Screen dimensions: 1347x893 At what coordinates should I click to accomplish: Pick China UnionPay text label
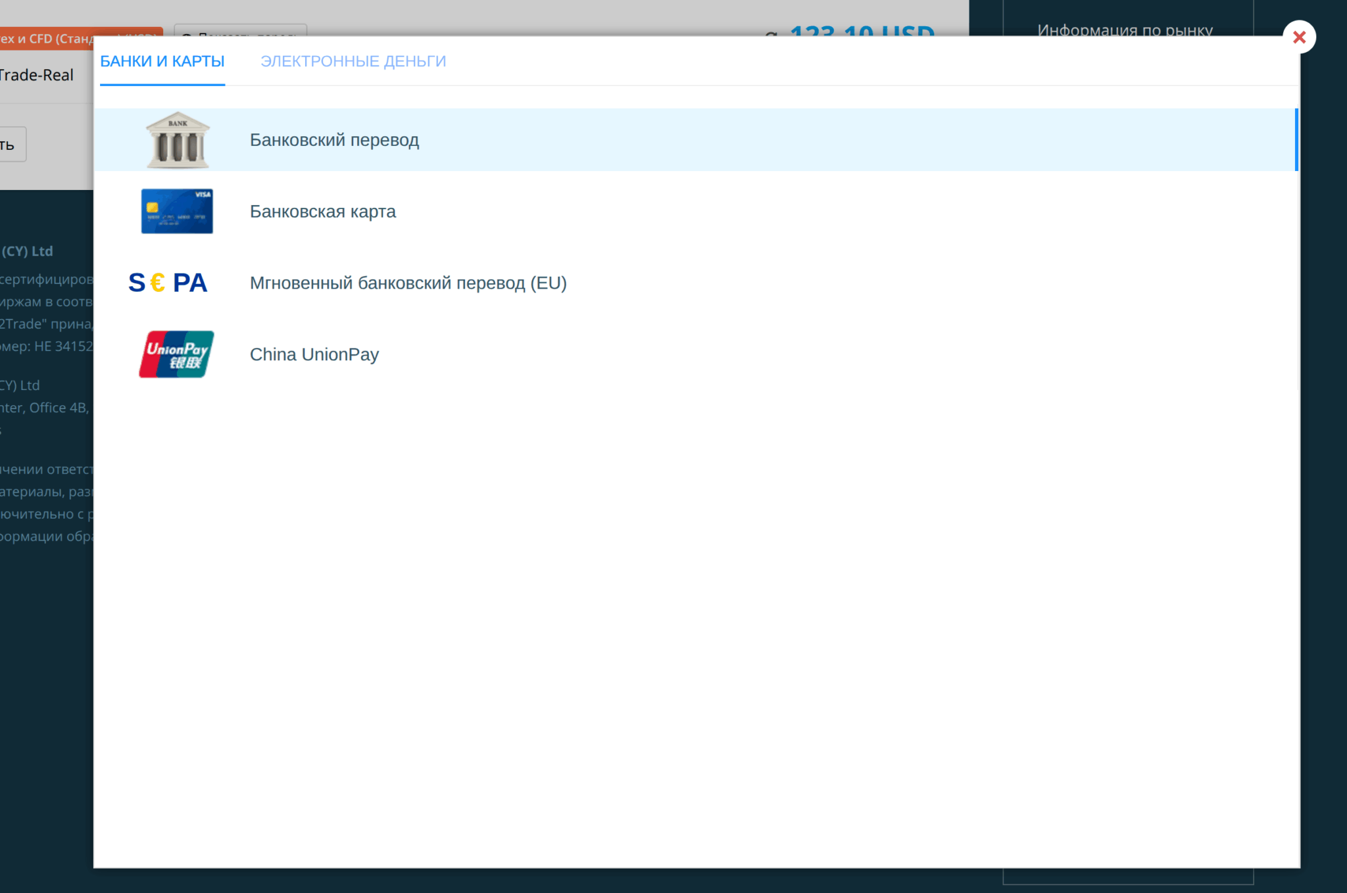[x=314, y=354]
